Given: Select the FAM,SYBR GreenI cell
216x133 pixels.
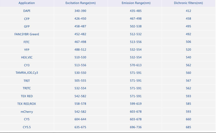Looking at the screenshot, I should (27, 34).
